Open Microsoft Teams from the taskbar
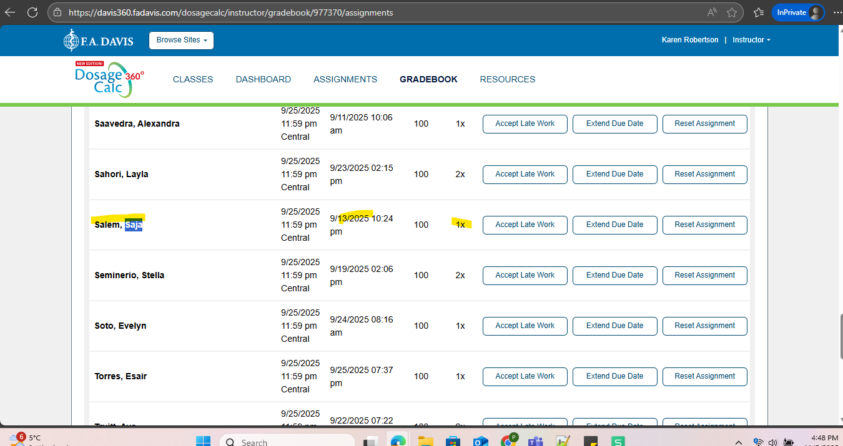Viewport: 843px width, 446px height. coord(535,441)
